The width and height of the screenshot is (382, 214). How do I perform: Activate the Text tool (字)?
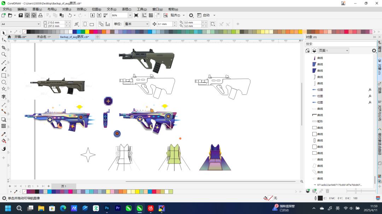click(x=4, y=97)
